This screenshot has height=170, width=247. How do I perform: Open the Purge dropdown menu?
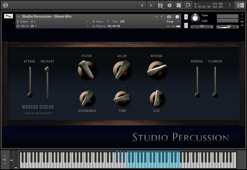tap(178, 22)
